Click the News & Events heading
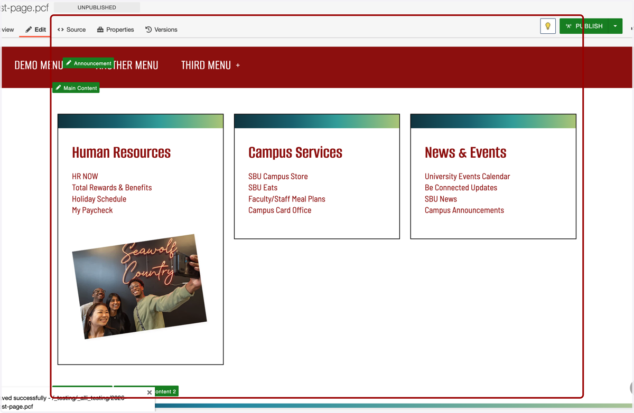 (465, 152)
